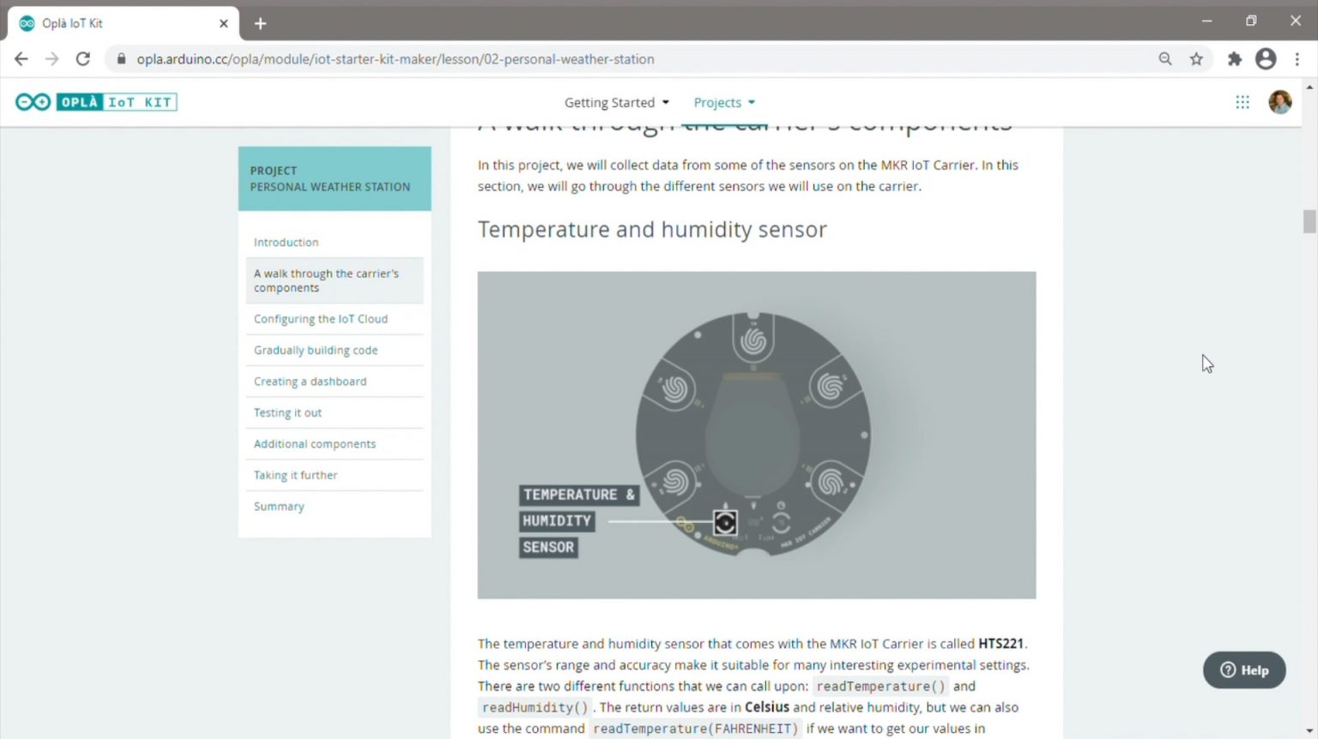Click the account avatar in the site header
This screenshot has height=739, width=1318.
(x=1279, y=101)
